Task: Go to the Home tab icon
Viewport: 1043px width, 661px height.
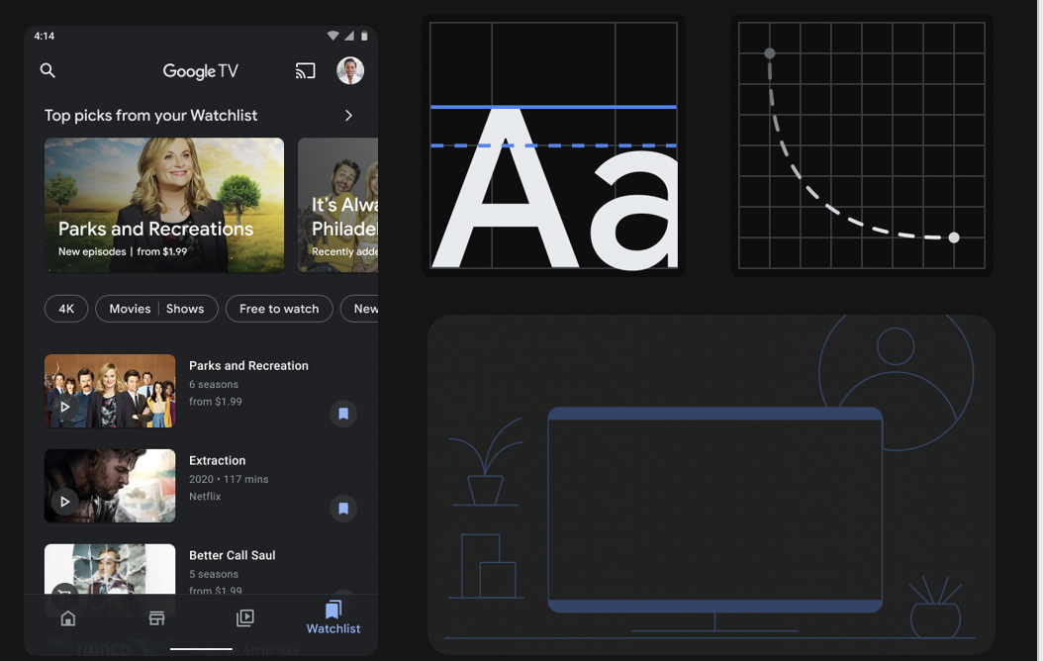Action: pos(68,618)
